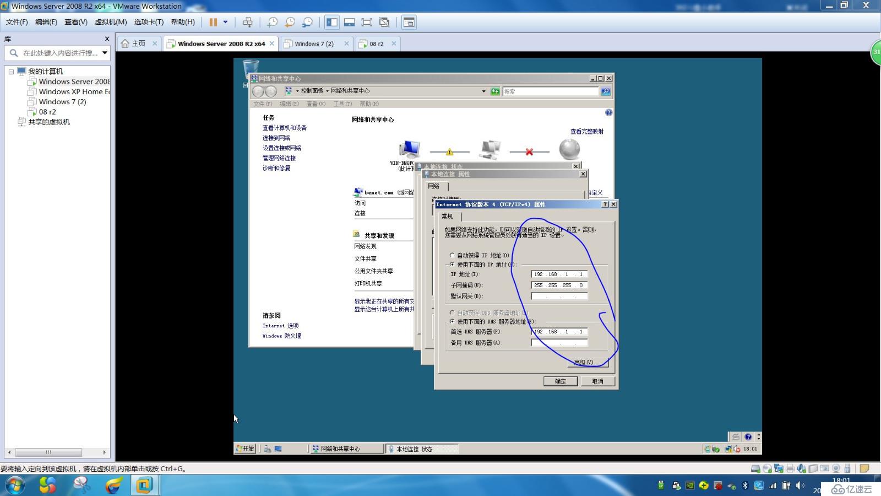Viewport: 881px width, 496px height.
Task: Revert to snapshot using the toolbar icon
Action: [290, 22]
